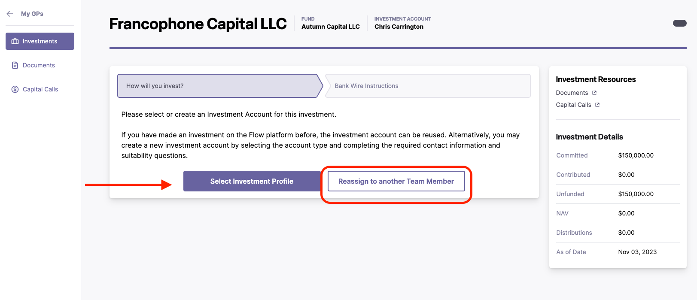Click the dark pill button at top right

[680, 23]
